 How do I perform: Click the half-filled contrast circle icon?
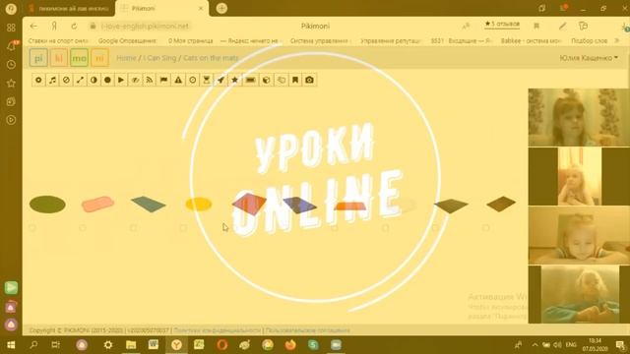coord(94,80)
